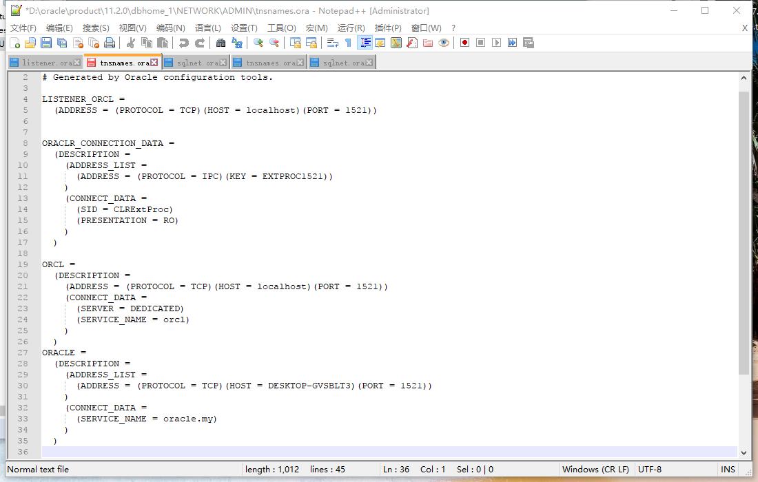Click Normal text file status label
This screenshot has height=482, width=758.
coord(38,470)
